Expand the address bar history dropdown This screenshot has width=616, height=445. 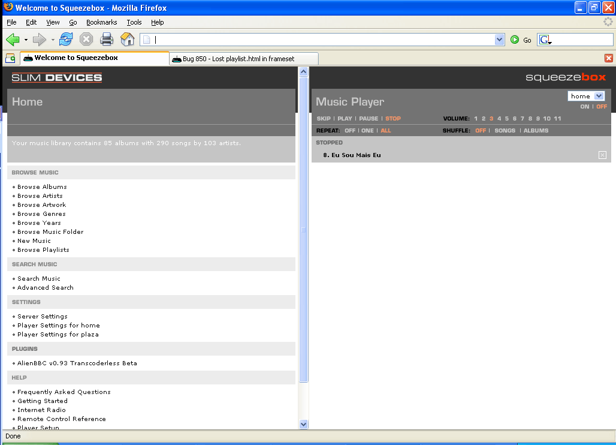pos(500,40)
